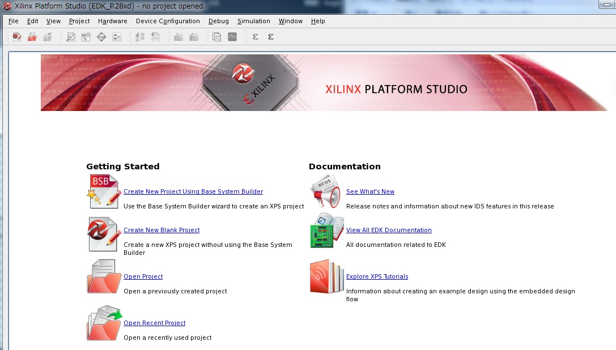Click the red books tutorials icon

[x=327, y=276]
